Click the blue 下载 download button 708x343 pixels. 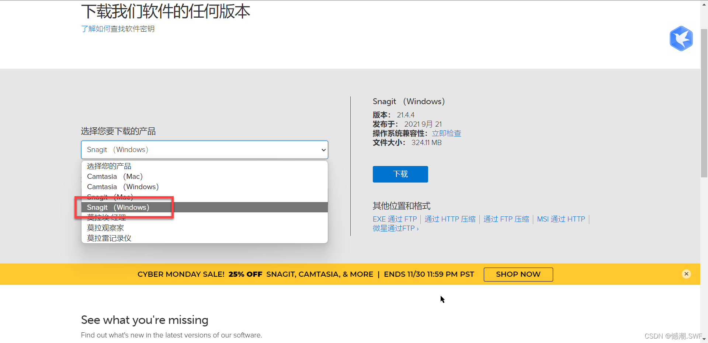[x=400, y=174]
